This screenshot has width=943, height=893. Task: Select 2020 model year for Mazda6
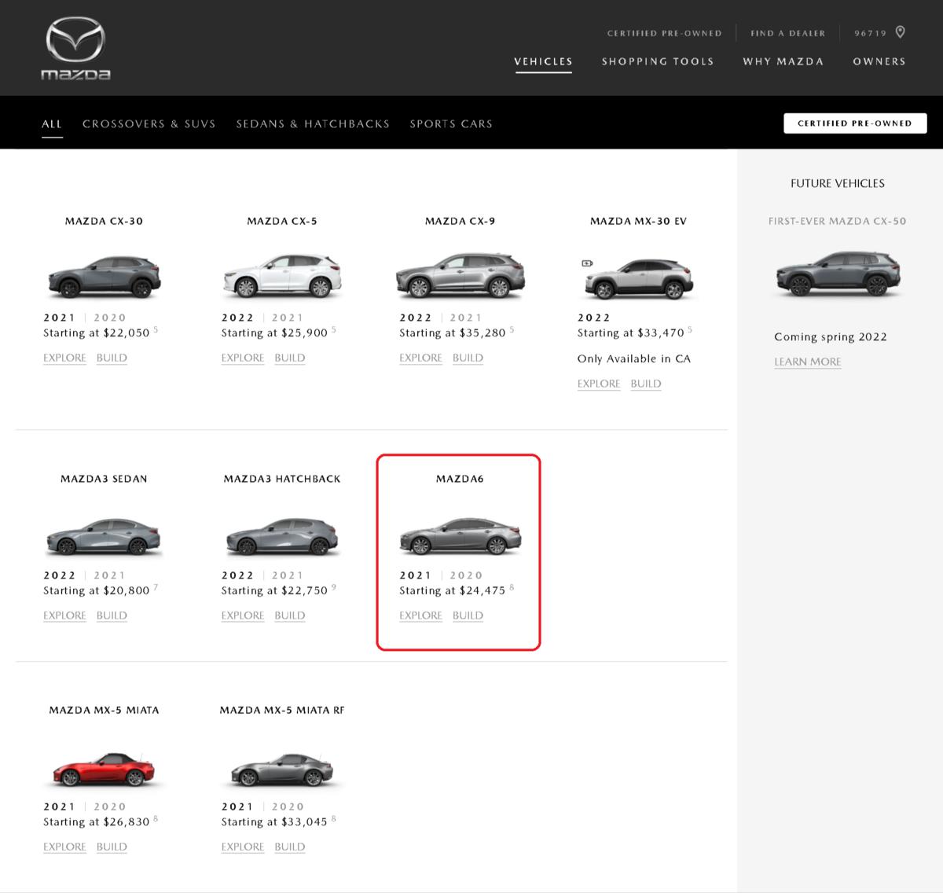(x=466, y=575)
